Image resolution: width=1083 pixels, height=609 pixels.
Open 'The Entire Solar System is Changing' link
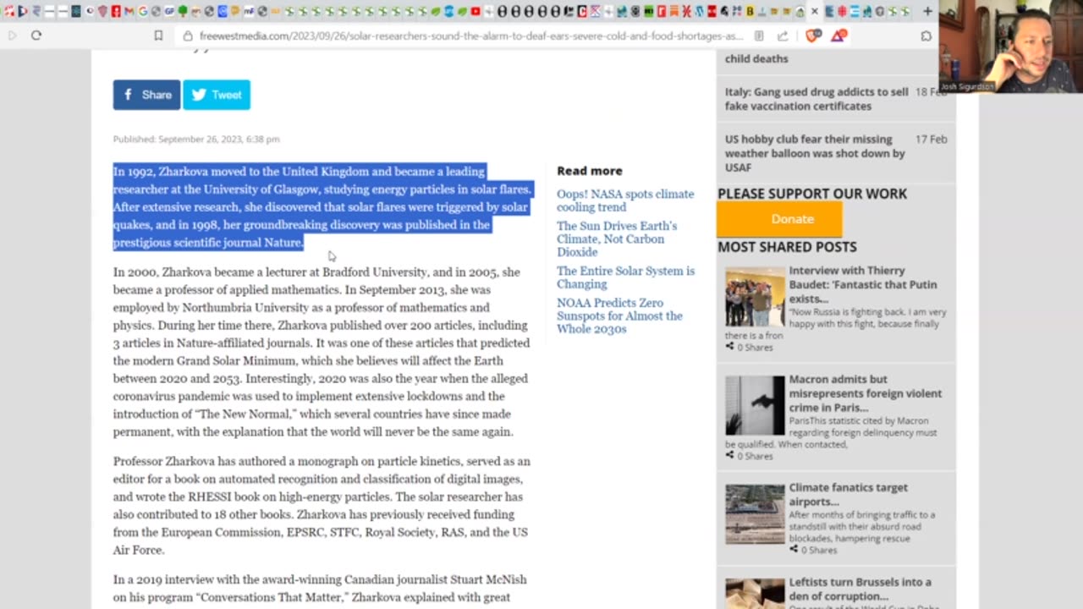click(x=625, y=277)
